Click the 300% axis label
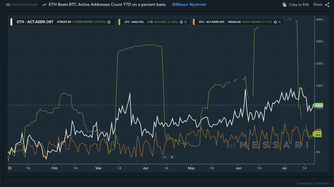This screenshot has height=187, width=334. 320,19
